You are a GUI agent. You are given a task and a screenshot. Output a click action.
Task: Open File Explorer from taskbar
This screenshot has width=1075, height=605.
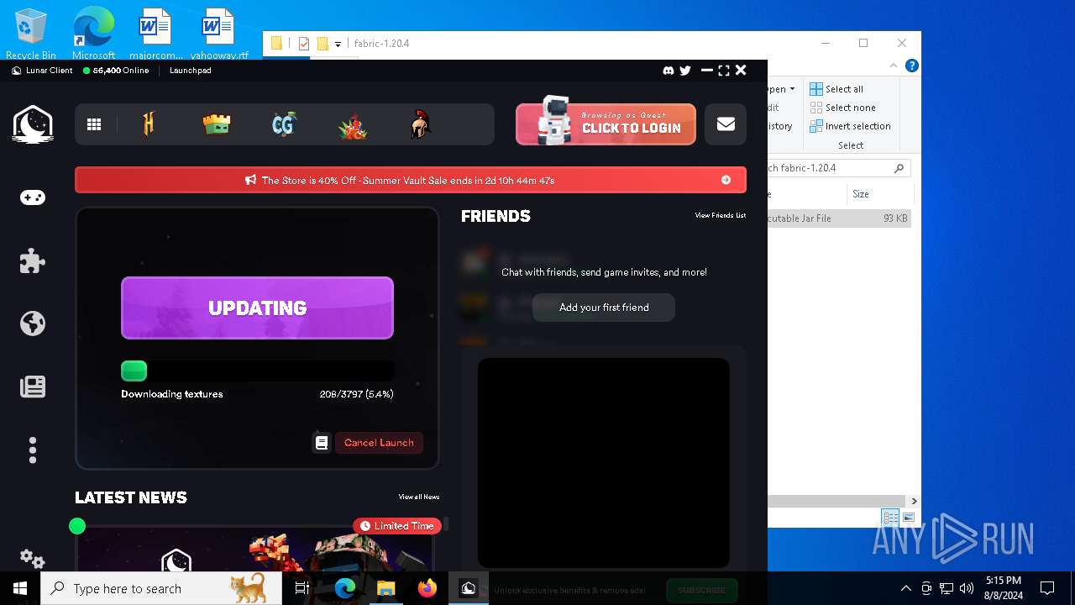coord(386,588)
